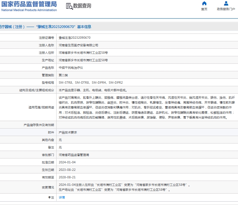Click the 无 value in 其他内容 row
Image resolution: width=238 pixels, height=205 pixels.
pos(60,140)
